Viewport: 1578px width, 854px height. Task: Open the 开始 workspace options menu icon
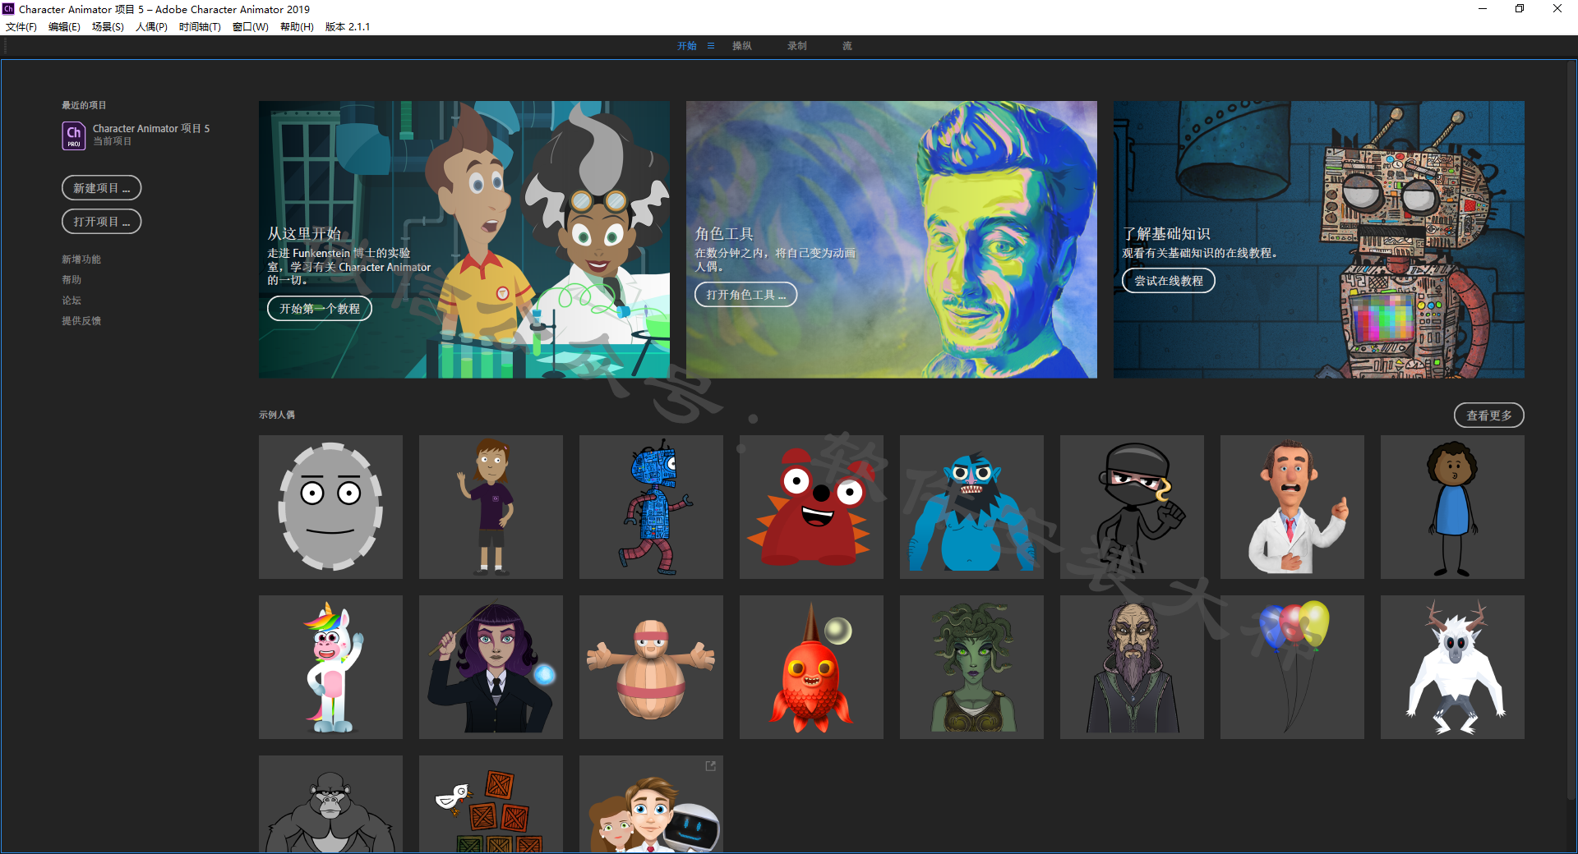(711, 46)
